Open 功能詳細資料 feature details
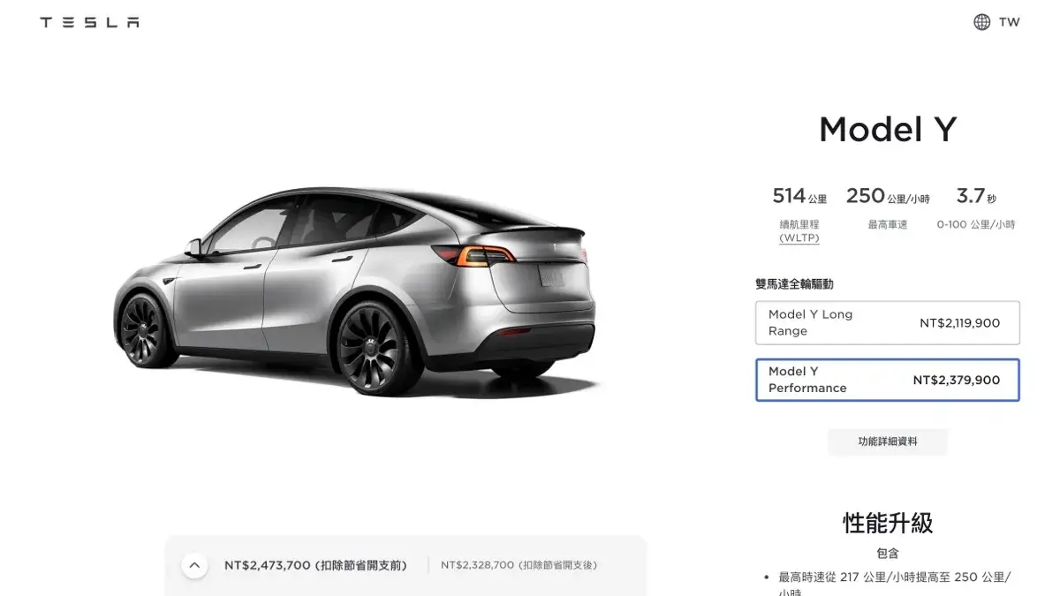The height and width of the screenshot is (596, 1060). point(888,441)
